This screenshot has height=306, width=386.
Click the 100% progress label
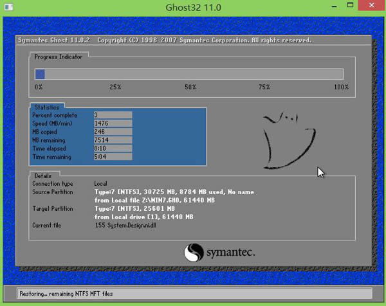coord(341,87)
